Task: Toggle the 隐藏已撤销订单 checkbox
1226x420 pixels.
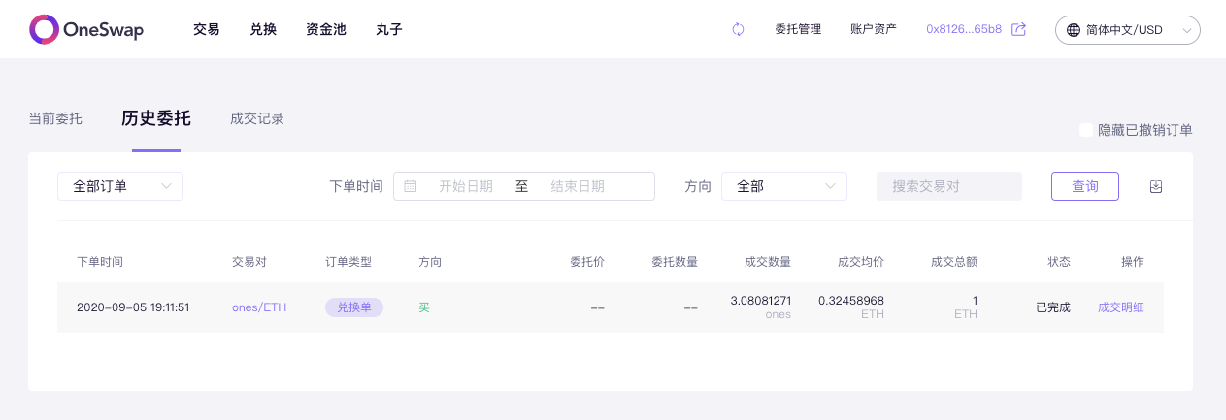Action: 1086,130
